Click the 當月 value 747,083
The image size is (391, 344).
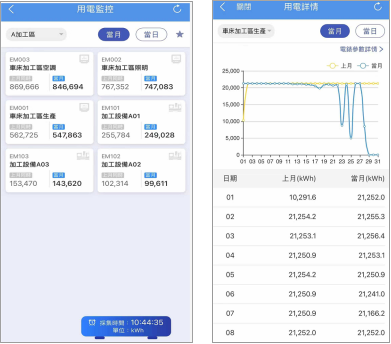159,87
